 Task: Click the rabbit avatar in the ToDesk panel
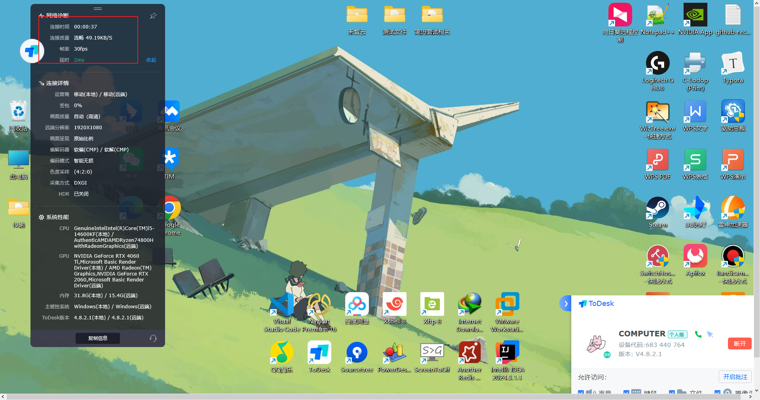pyautogui.click(x=596, y=344)
